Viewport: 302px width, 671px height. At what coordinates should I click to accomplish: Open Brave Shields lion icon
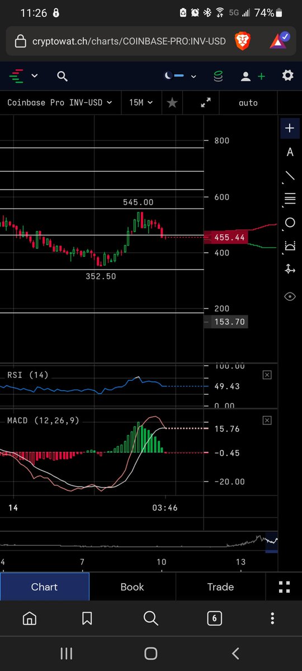point(242,40)
